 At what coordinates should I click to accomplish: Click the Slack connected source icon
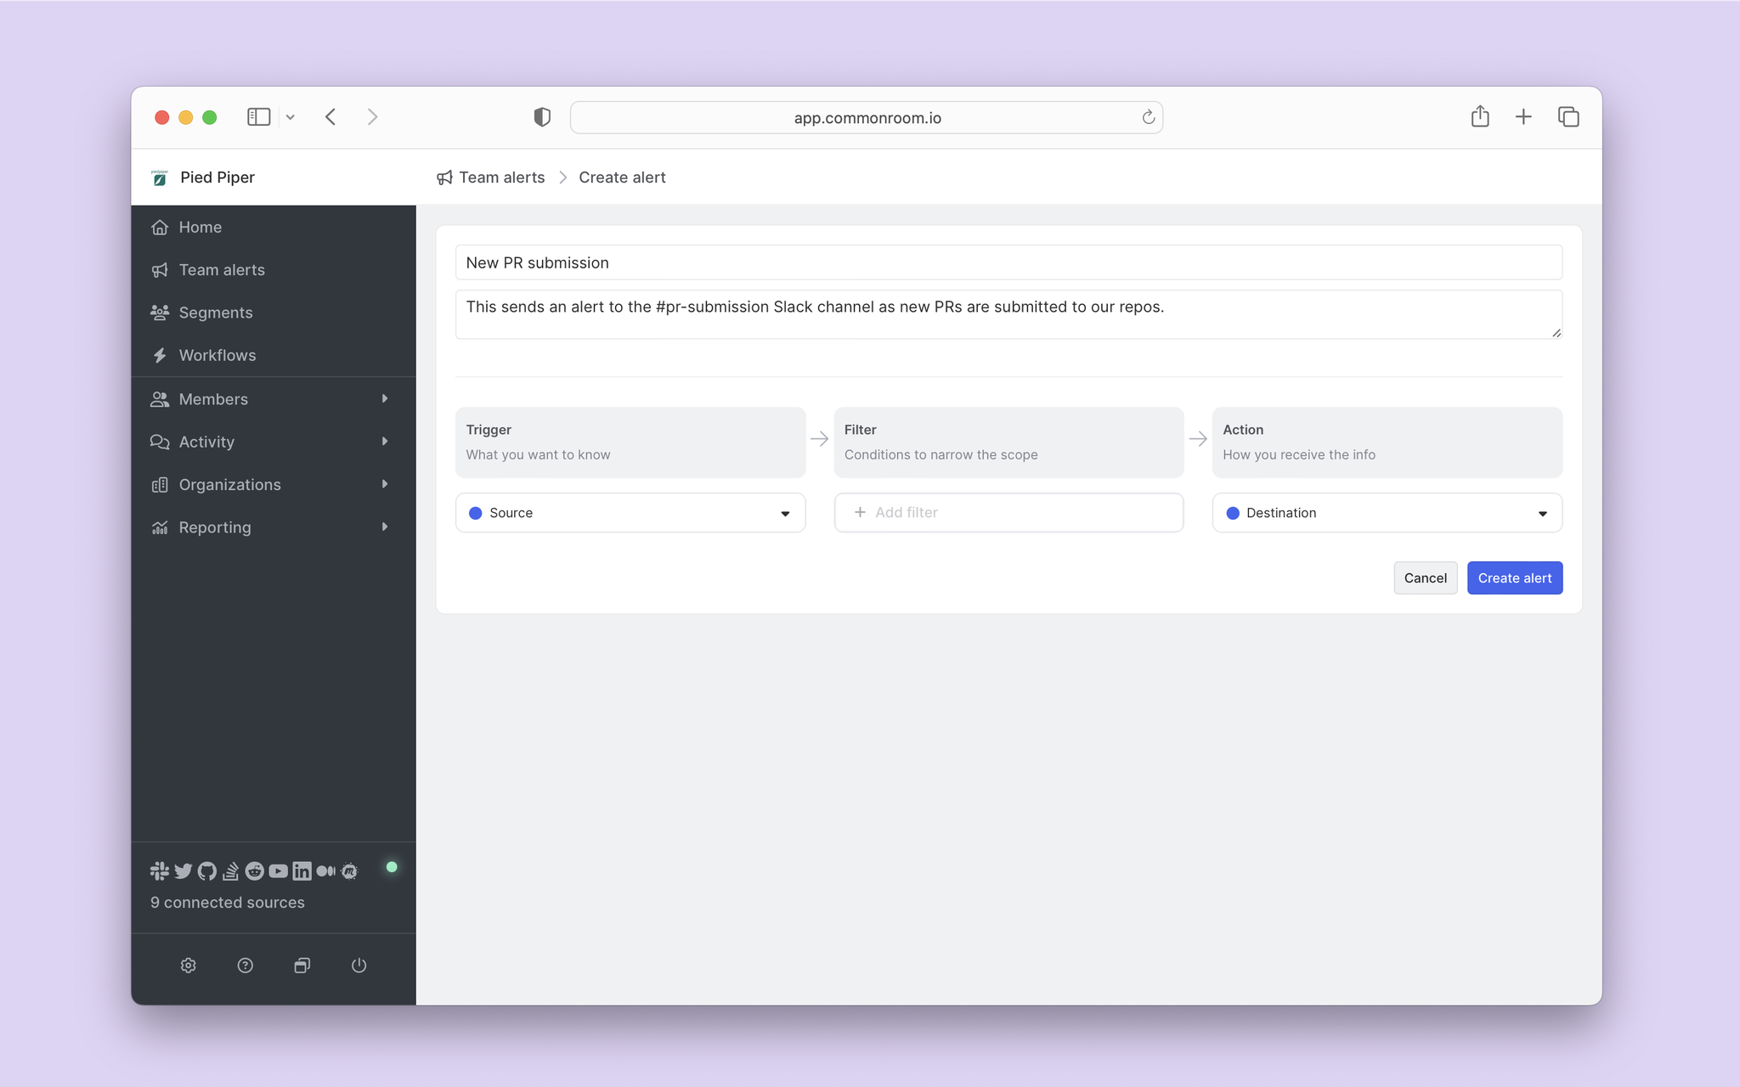click(159, 869)
